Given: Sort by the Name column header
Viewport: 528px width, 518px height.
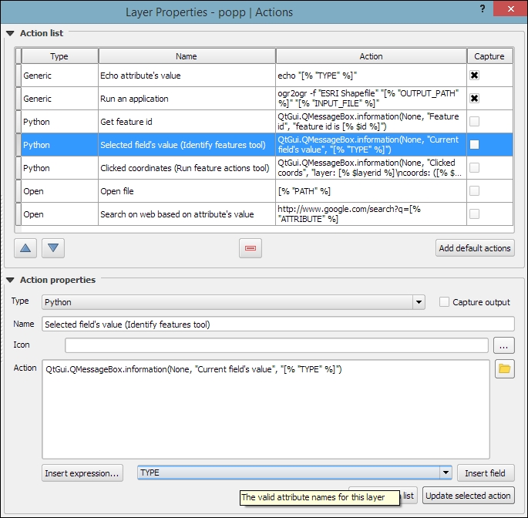Looking at the screenshot, I should click(x=186, y=56).
